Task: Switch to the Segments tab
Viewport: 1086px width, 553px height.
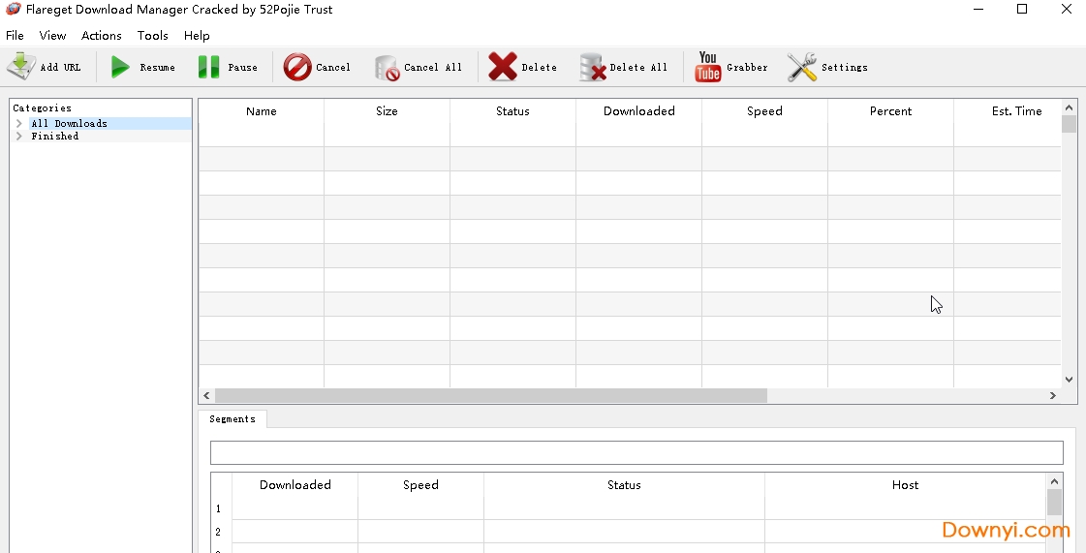Action: (233, 419)
